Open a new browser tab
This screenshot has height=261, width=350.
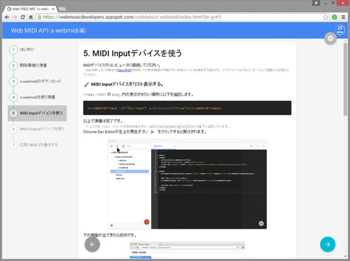tap(62, 9)
